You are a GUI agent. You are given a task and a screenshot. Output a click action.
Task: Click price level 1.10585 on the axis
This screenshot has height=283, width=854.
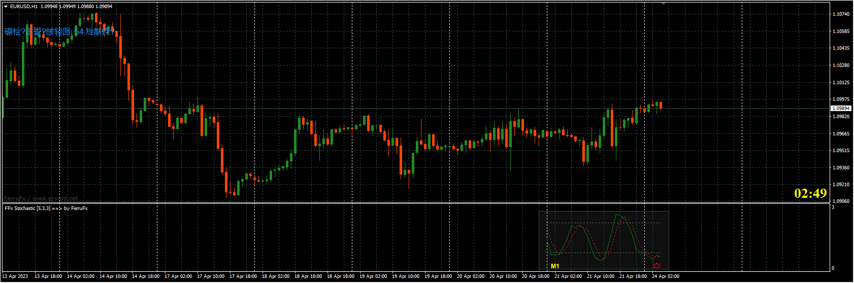pos(841,31)
